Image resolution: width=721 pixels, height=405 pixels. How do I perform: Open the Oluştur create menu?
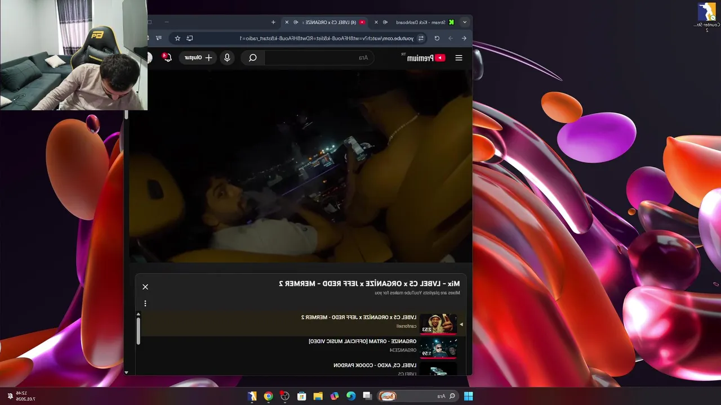click(197, 57)
